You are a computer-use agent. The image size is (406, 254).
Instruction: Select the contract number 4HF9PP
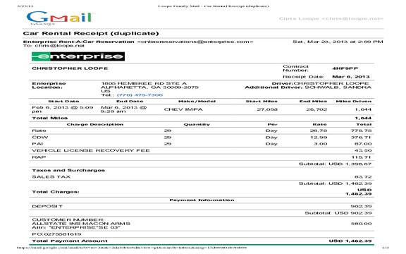click(x=345, y=68)
